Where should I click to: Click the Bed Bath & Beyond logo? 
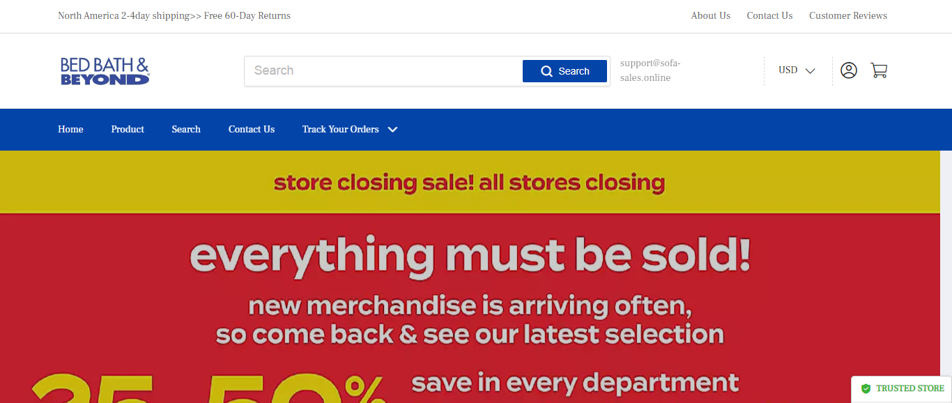pos(105,71)
